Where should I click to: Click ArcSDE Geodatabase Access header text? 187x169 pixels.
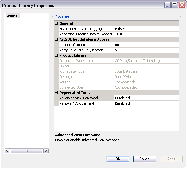pos(84,39)
